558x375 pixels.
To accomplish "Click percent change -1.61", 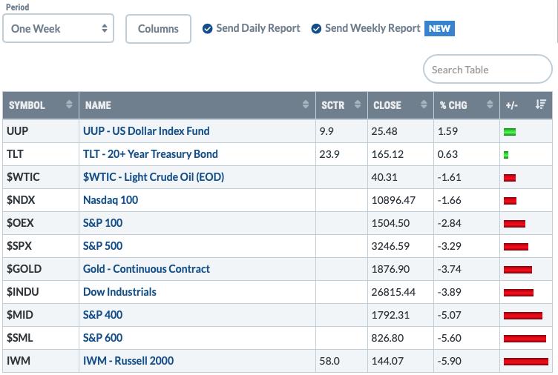I will pyautogui.click(x=450, y=177).
